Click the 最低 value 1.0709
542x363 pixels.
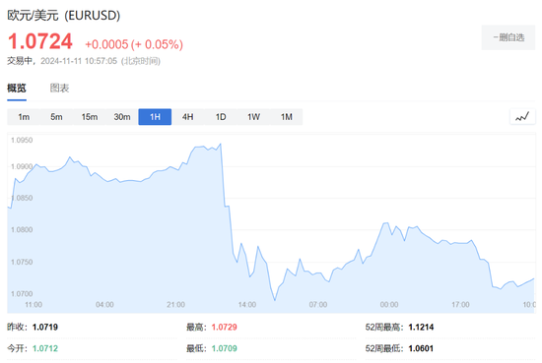pos(225,348)
